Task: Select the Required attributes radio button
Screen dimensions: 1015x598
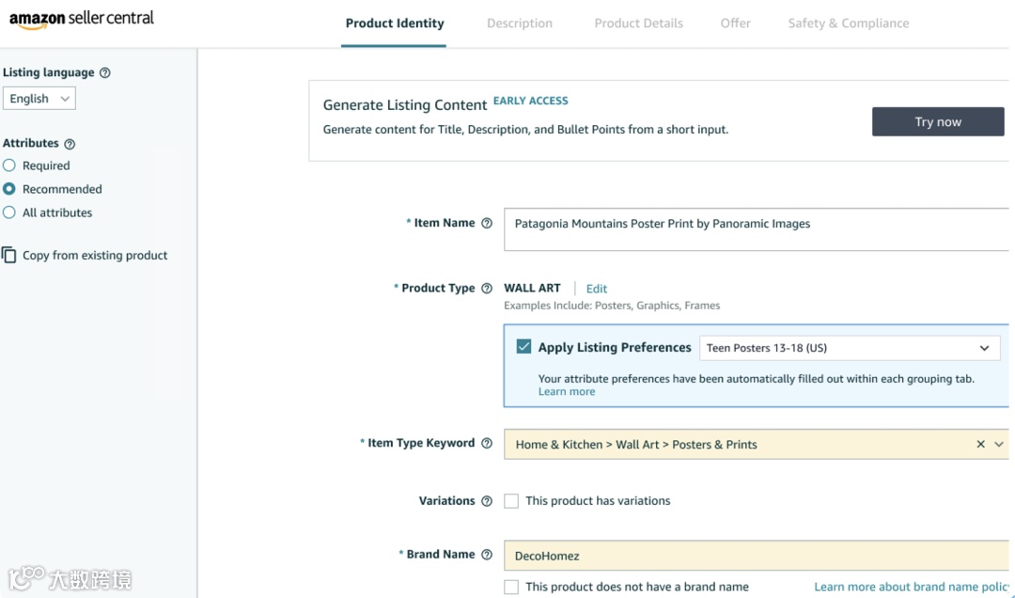Action: coord(9,165)
